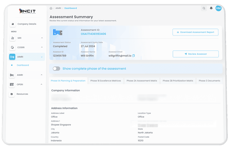
Task: Click the search icon in the top bar
Action: coord(204,8)
